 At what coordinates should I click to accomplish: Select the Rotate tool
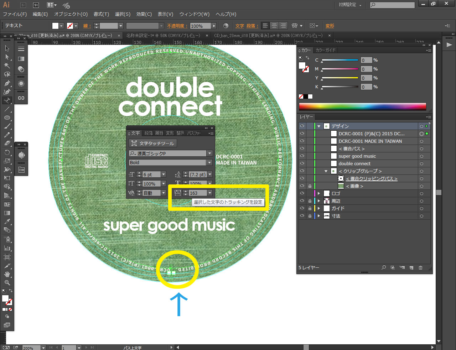point(7,152)
